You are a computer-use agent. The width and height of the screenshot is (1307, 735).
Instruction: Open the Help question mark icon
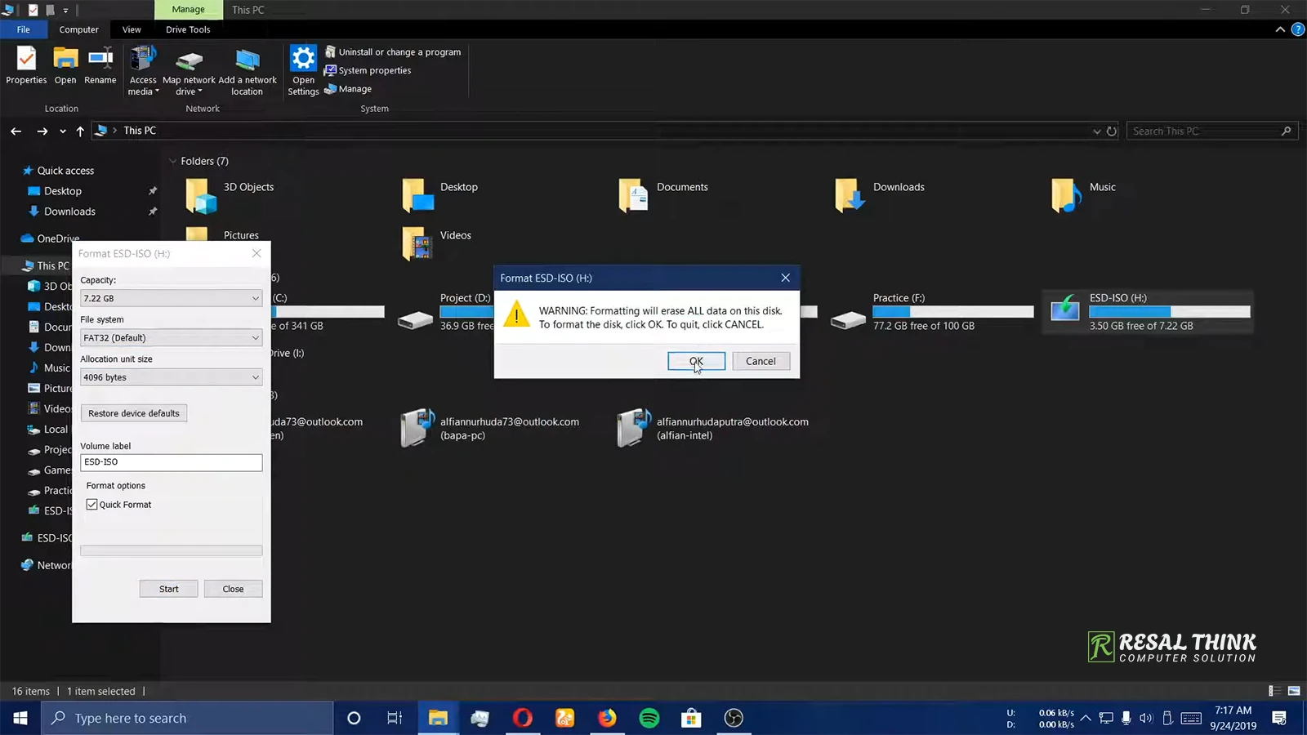[1297, 29]
